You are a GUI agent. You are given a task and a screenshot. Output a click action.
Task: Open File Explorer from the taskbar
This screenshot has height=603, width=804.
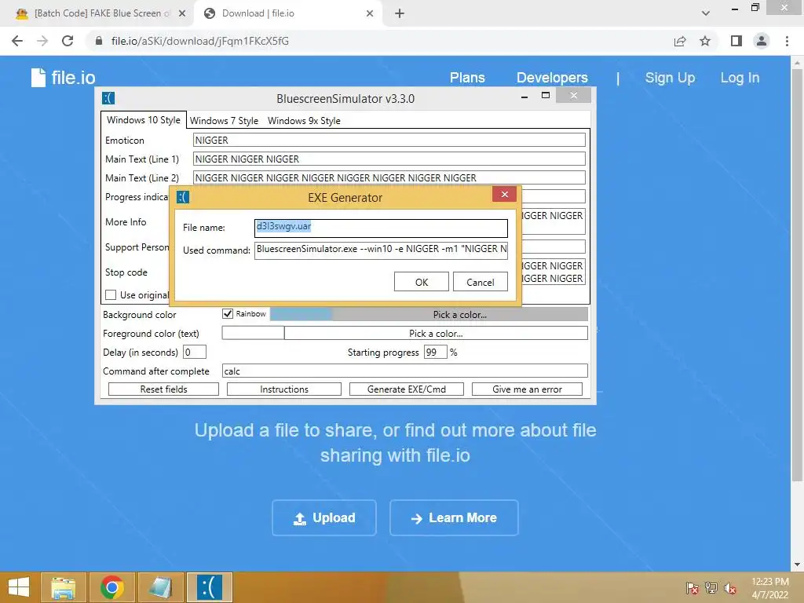click(x=64, y=587)
